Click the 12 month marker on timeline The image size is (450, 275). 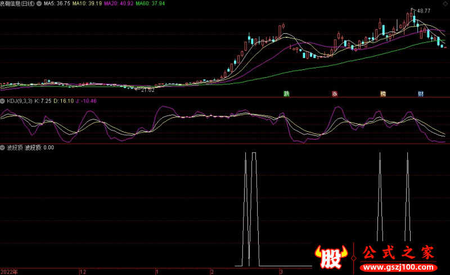[83, 271]
